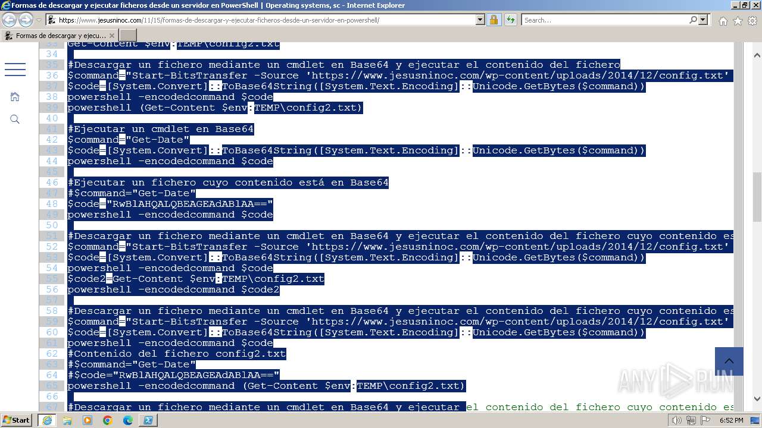
Task: Click line 65 'powershell -encodedcommand (Get-Content' command
Action: (x=266, y=386)
